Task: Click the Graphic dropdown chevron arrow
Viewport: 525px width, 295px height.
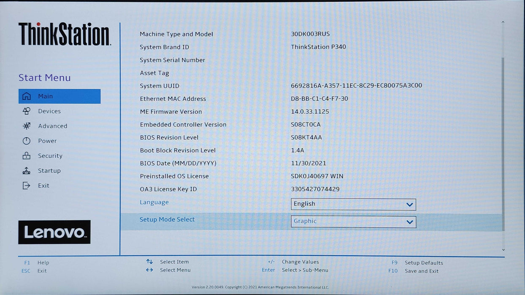Action: (409, 222)
